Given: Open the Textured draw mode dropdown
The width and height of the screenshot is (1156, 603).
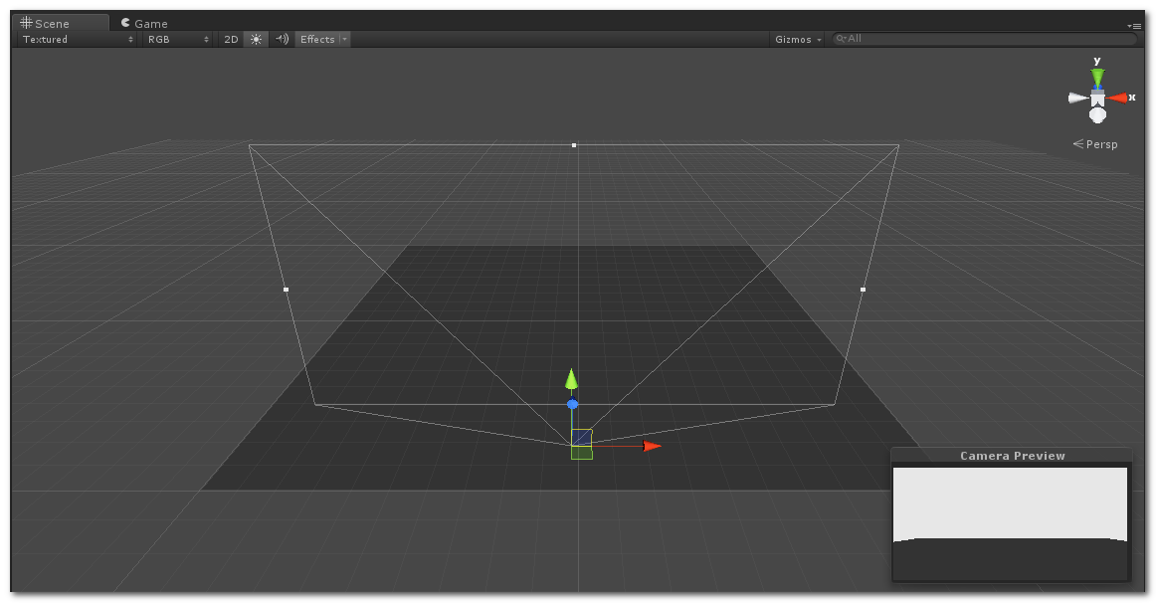Looking at the screenshot, I should (78, 39).
